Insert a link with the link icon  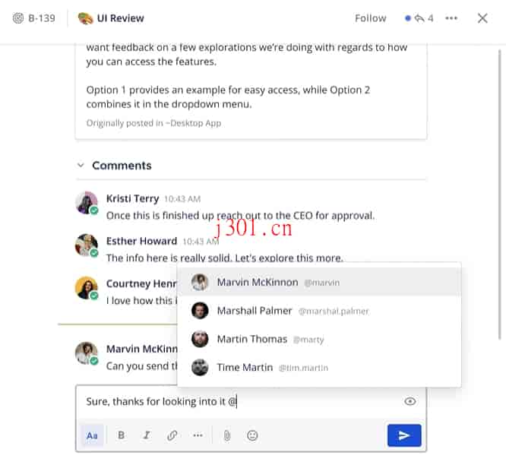coord(172,435)
